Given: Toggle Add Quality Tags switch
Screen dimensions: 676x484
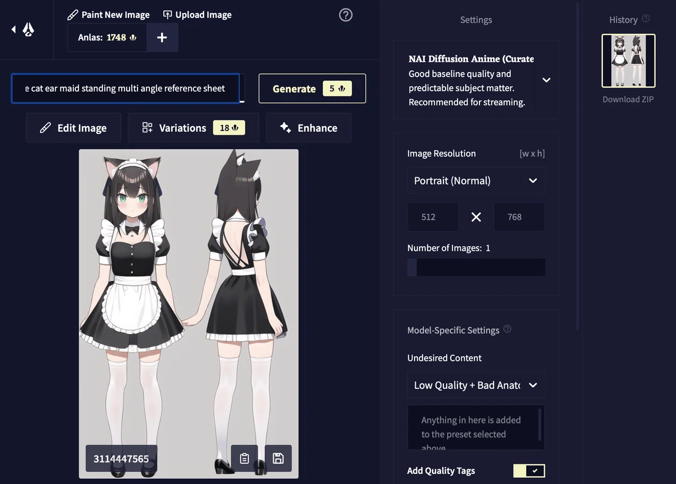Looking at the screenshot, I should (x=529, y=470).
